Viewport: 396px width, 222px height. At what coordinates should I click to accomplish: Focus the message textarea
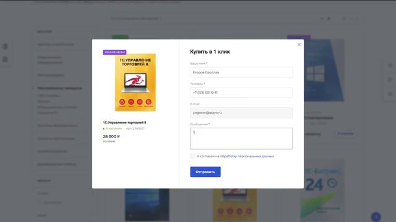click(x=241, y=138)
